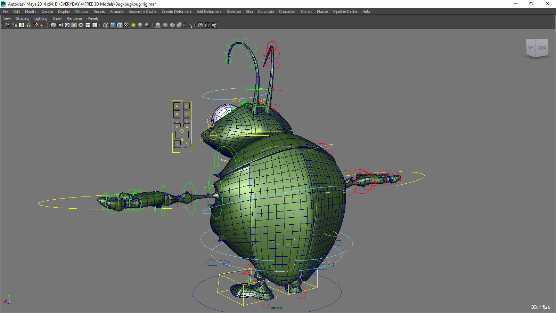Viewport: 556px width, 313px height.
Task: Toggle textured display with the checker icon
Action: [x=127, y=25]
